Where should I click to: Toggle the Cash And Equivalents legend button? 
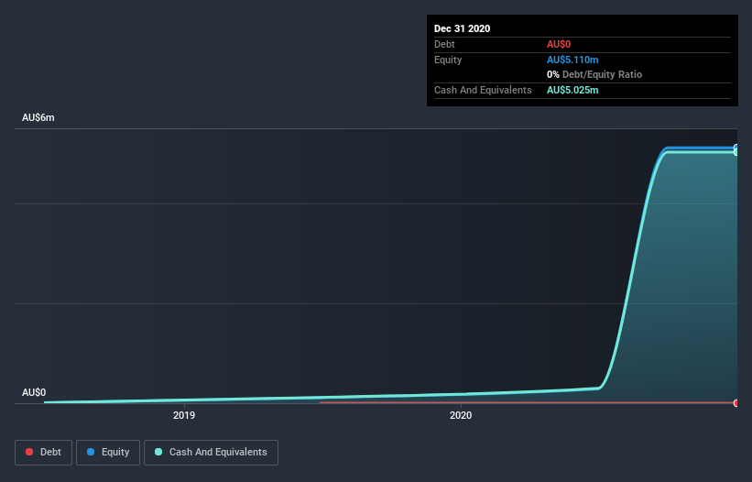click(x=211, y=453)
